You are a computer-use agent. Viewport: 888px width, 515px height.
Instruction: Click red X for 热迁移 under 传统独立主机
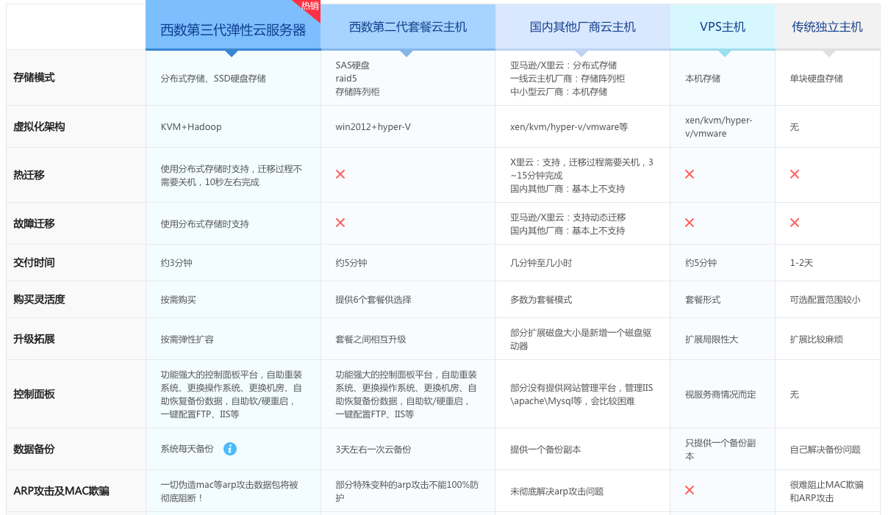tap(795, 174)
